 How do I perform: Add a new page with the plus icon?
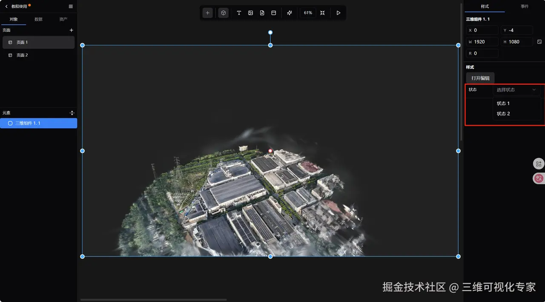click(71, 30)
